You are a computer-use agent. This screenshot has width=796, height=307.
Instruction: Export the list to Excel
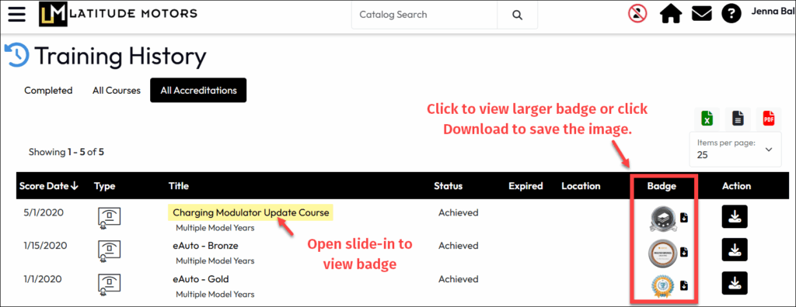tap(707, 119)
